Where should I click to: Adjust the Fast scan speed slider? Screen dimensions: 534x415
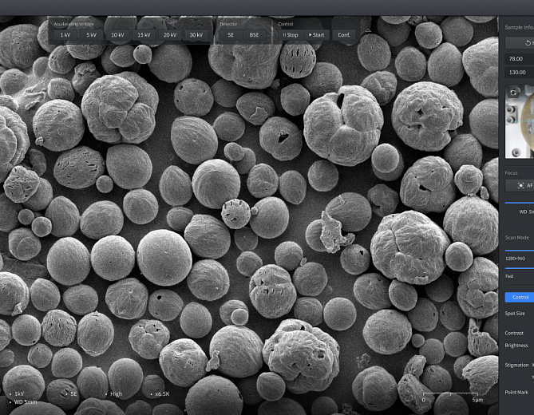[520, 268]
